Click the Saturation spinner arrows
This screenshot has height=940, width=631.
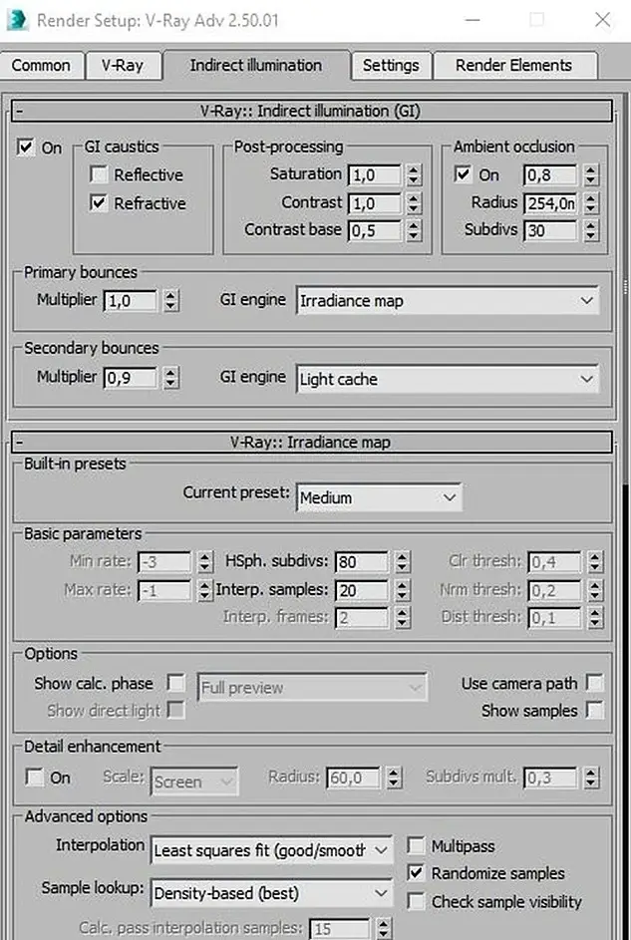point(414,174)
